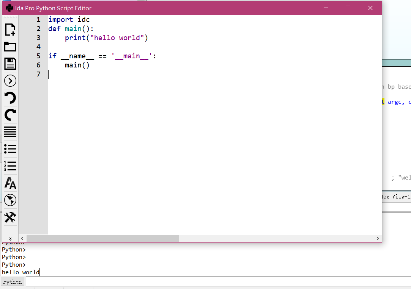
Task: Click the scrollbar's left arrow in the editor
Action: pos(22,238)
